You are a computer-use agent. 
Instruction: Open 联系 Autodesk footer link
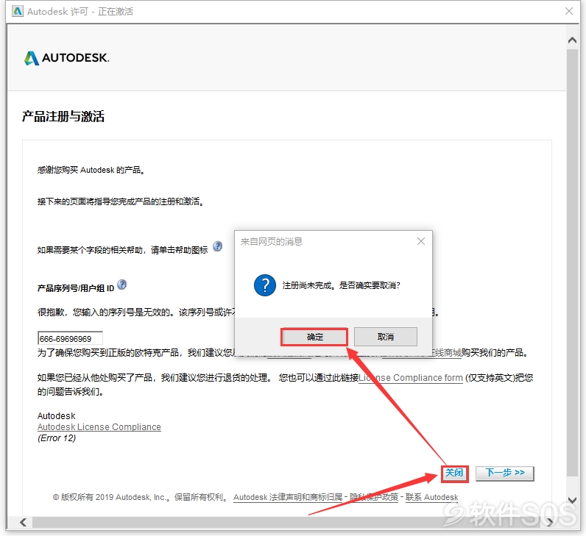(x=431, y=497)
